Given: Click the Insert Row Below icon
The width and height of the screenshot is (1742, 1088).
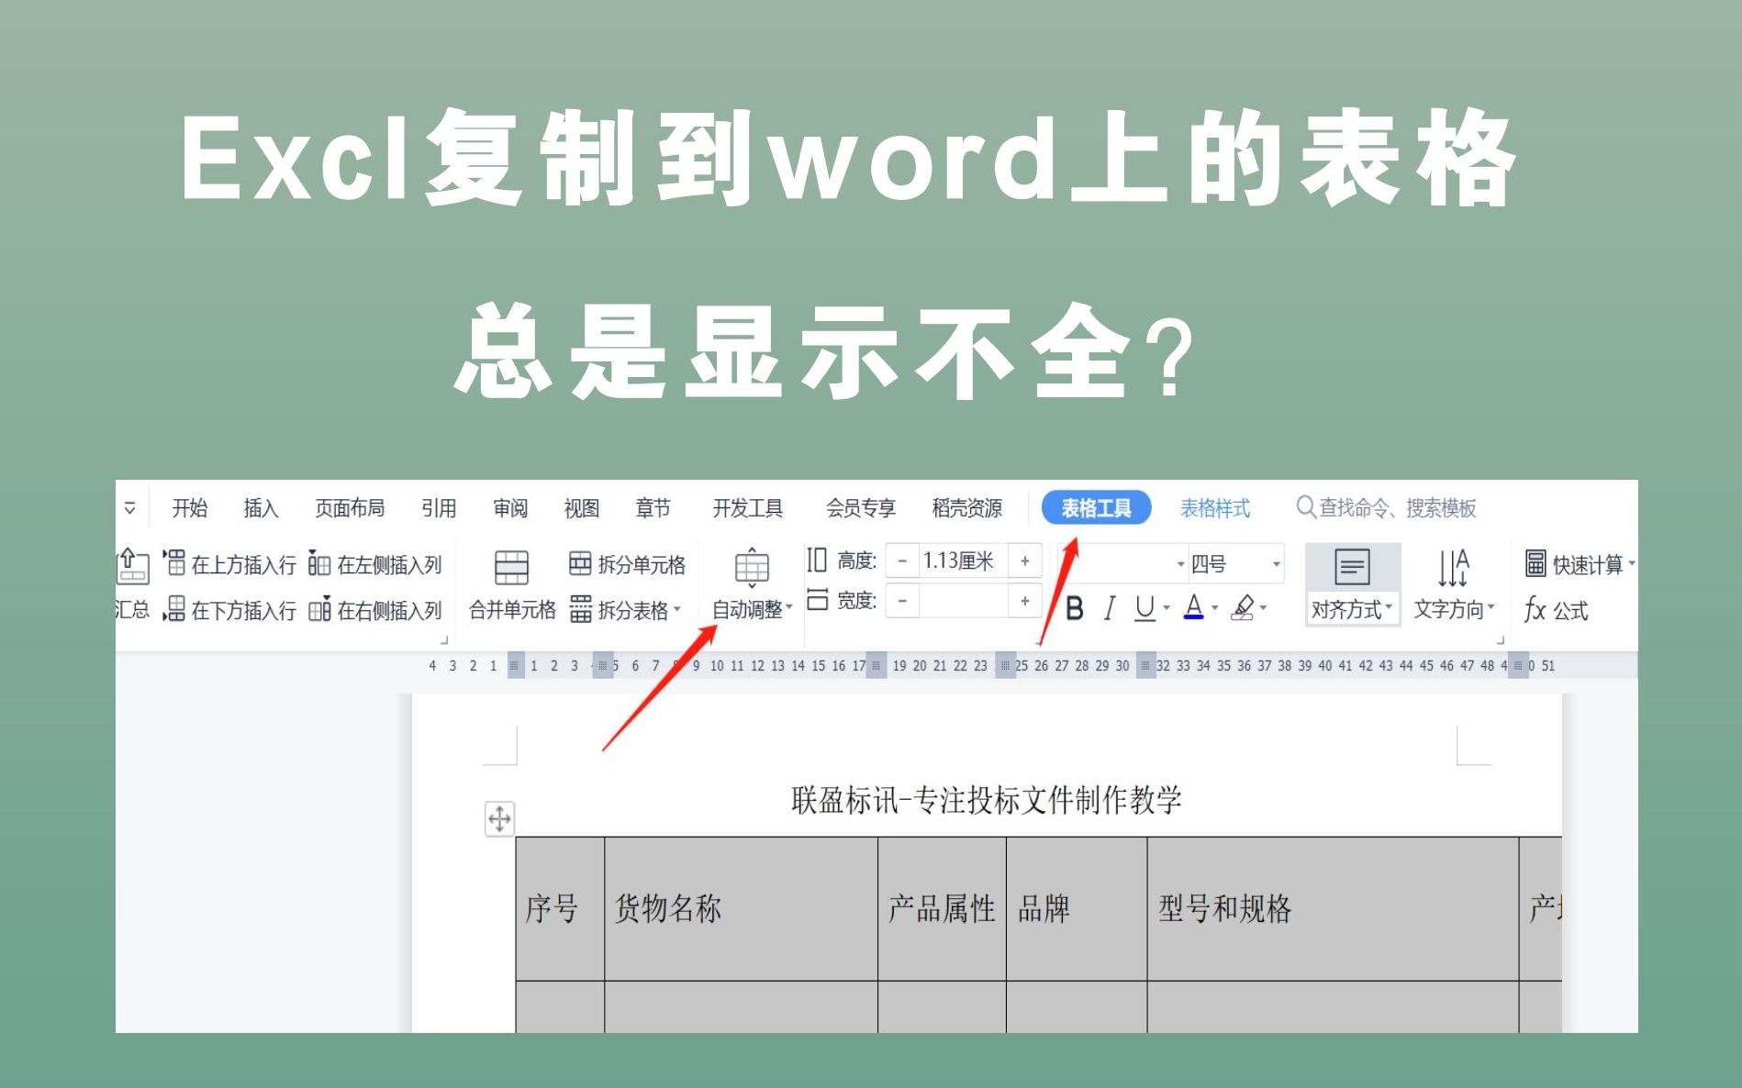Looking at the screenshot, I should 174,609.
